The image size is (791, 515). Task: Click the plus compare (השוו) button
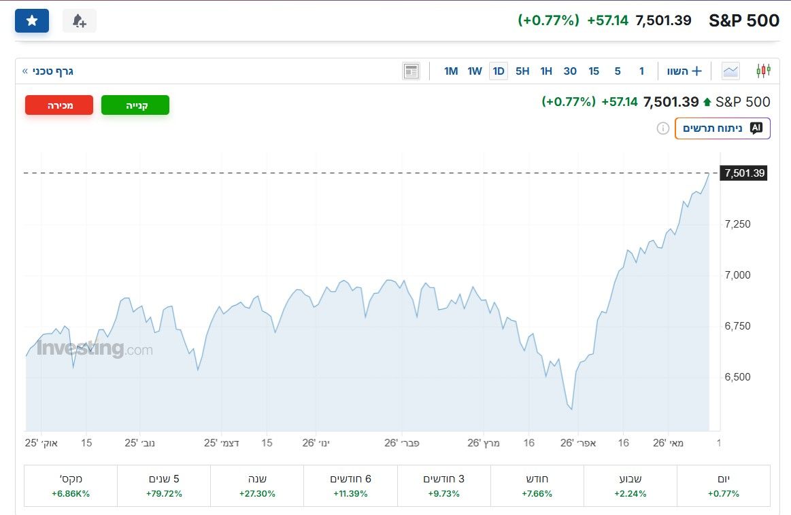click(684, 71)
